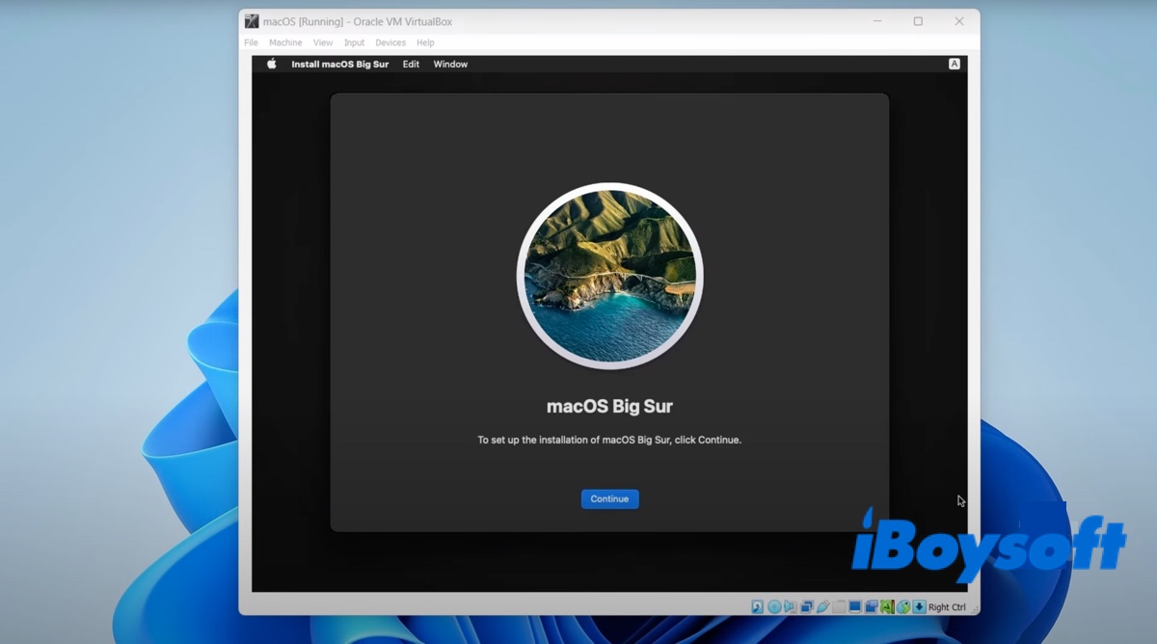Viewport: 1157px width, 644px height.
Task: Expand the VirtualBox View menu
Action: coord(323,42)
